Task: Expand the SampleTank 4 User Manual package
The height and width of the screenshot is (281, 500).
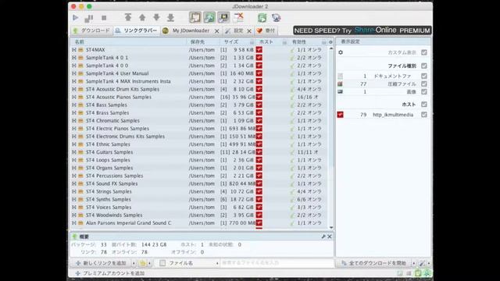Action: (74, 73)
